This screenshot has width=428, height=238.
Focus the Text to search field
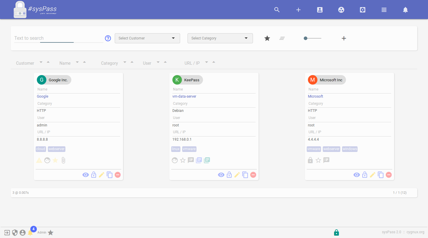pyautogui.click(x=59, y=38)
